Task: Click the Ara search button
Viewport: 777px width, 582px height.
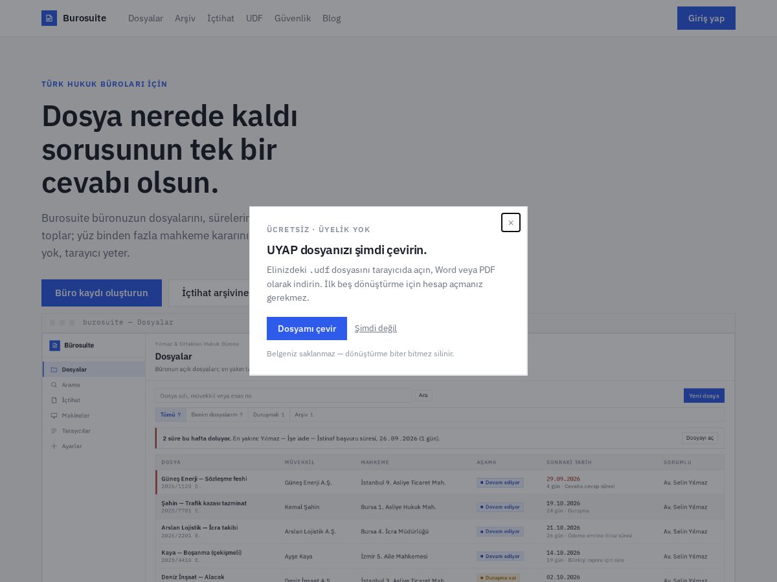Action: (x=423, y=395)
